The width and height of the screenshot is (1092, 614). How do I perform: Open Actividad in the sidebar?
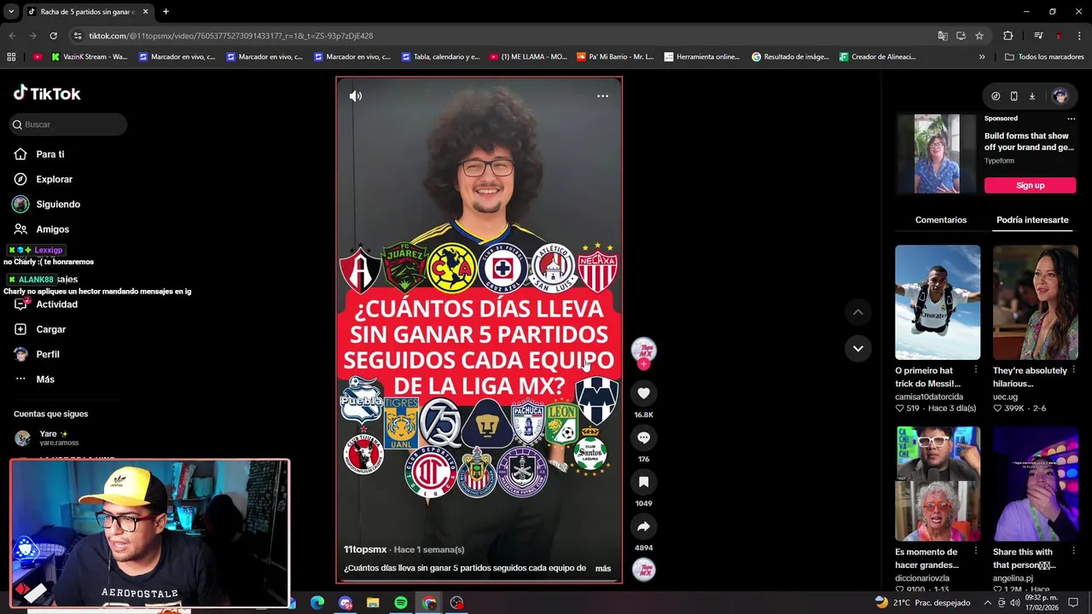point(56,304)
